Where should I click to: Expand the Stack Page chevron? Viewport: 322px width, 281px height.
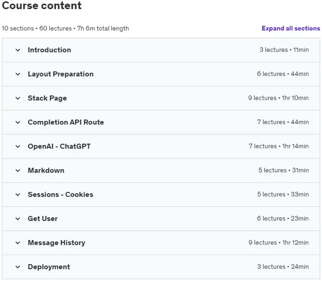[18, 98]
